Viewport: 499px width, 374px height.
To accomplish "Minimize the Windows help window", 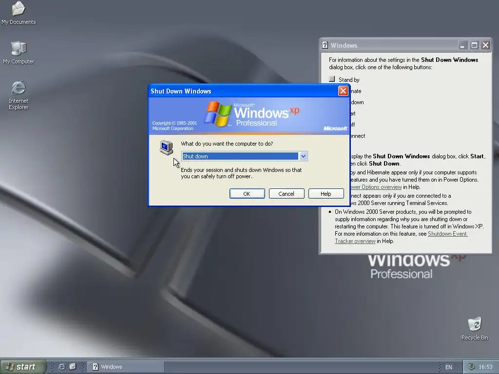I will [462, 45].
